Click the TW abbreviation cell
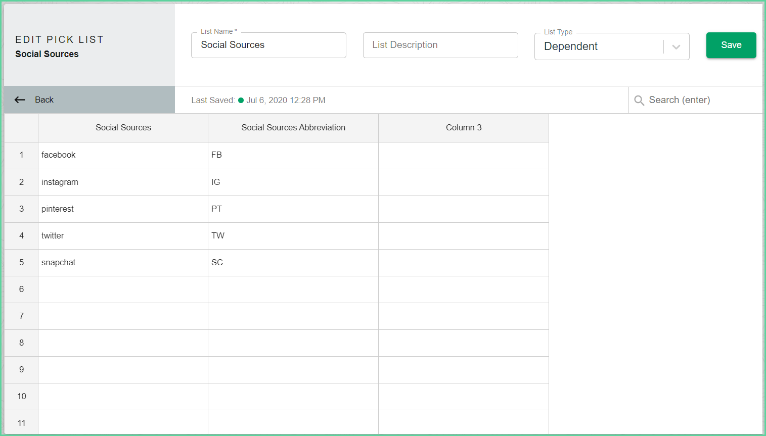 click(293, 236)
